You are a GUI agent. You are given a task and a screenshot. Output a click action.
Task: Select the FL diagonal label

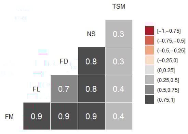[x=36, y=89]
